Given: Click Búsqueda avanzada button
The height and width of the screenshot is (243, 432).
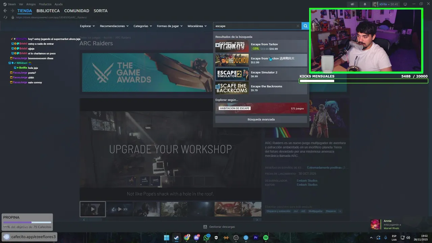Looking at the screenshot, I should pos(261,119).
